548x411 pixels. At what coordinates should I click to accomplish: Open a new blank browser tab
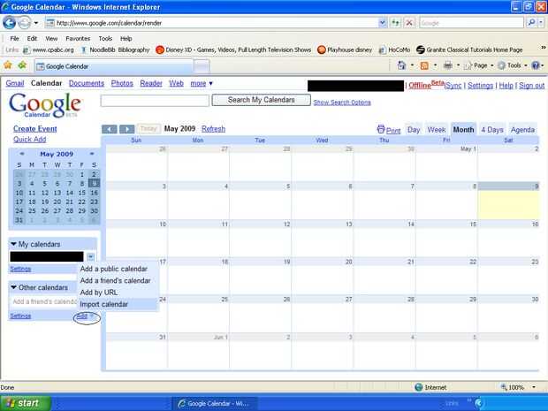click(x=202, y=66)
